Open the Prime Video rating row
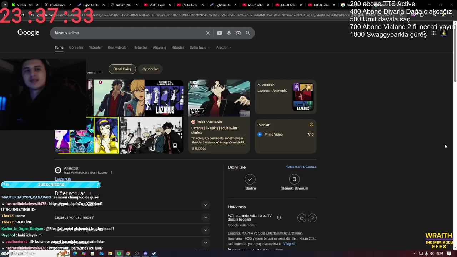457x257 pixels. point(285,135)
